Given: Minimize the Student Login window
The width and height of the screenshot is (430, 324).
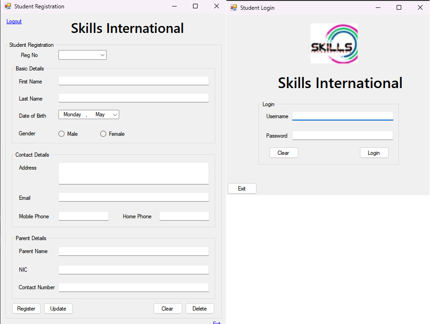Looking at the screenshot, I should [x=378, y=7].
